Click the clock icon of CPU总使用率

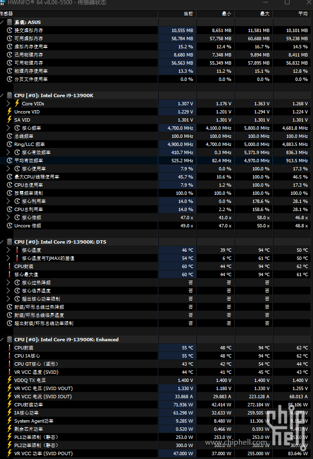(x=10, y=185)
